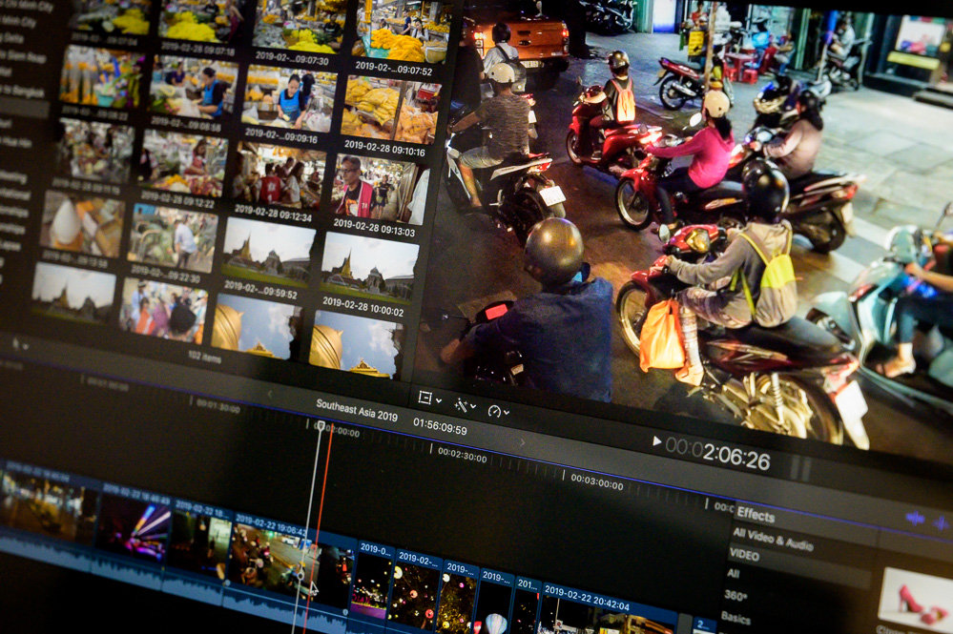
Task: Click the 00:02:30:00 mark on the ruler
Action: [462, 455]
